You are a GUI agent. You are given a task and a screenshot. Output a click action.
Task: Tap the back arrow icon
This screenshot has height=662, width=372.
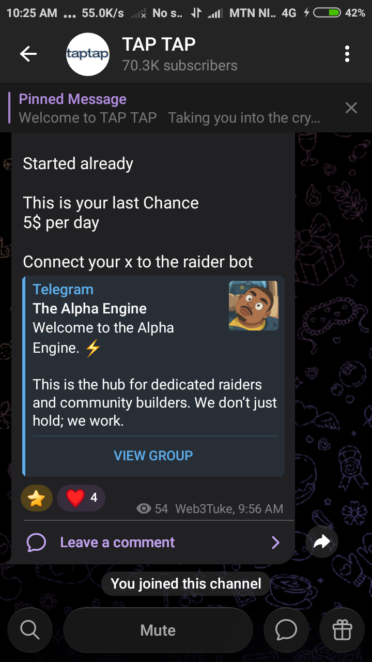[28, 54]
